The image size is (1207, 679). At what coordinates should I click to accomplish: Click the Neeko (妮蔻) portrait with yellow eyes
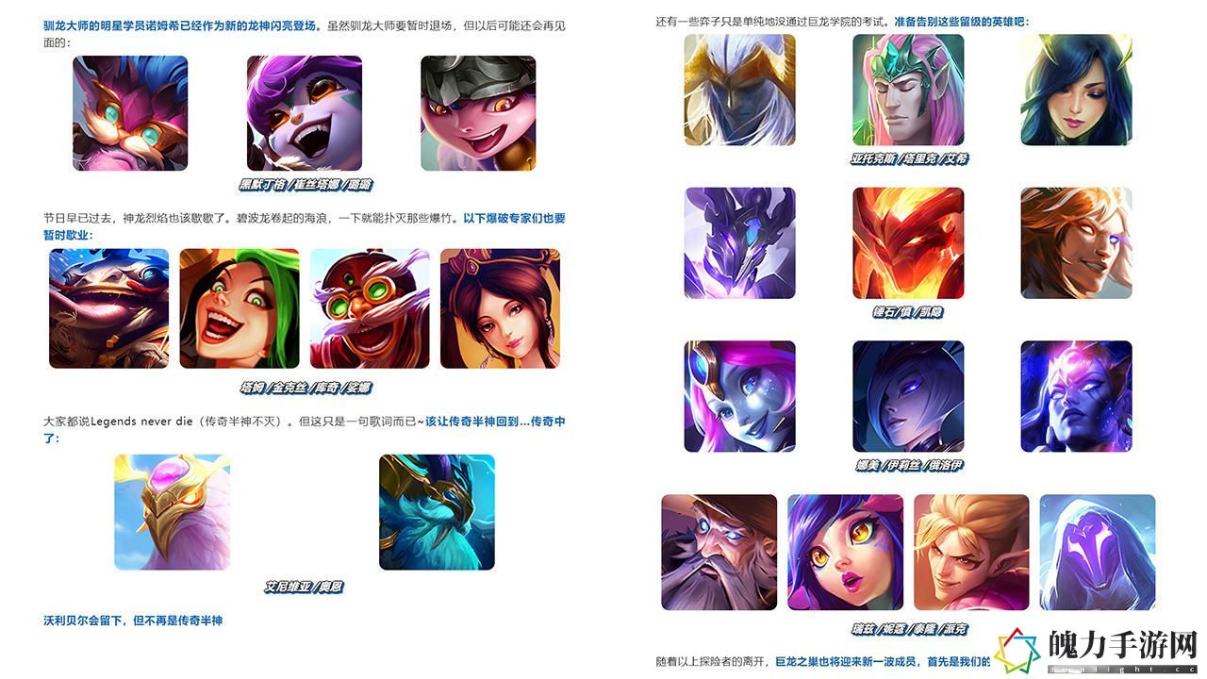[x=846, y=553]
